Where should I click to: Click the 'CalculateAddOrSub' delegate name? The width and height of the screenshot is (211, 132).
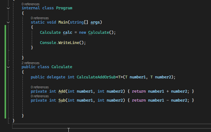(x=96, y=77)
